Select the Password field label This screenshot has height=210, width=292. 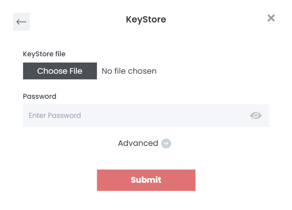point(40,97)
